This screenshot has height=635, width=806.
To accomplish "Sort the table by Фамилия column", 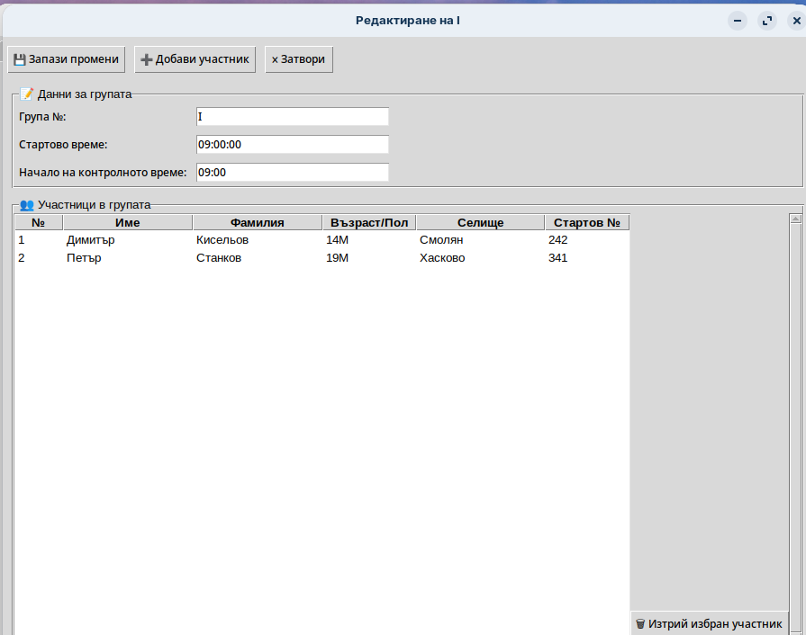I will [x=257, y=223].
